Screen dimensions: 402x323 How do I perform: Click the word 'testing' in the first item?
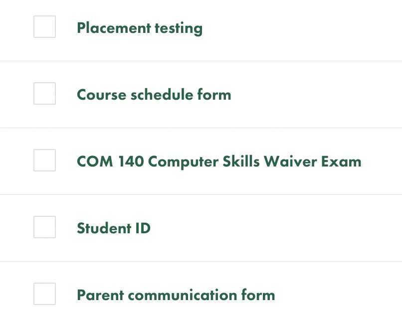point(179,29)
